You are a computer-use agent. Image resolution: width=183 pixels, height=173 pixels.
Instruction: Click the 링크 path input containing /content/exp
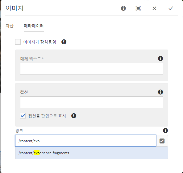click(x=85, y=141)
